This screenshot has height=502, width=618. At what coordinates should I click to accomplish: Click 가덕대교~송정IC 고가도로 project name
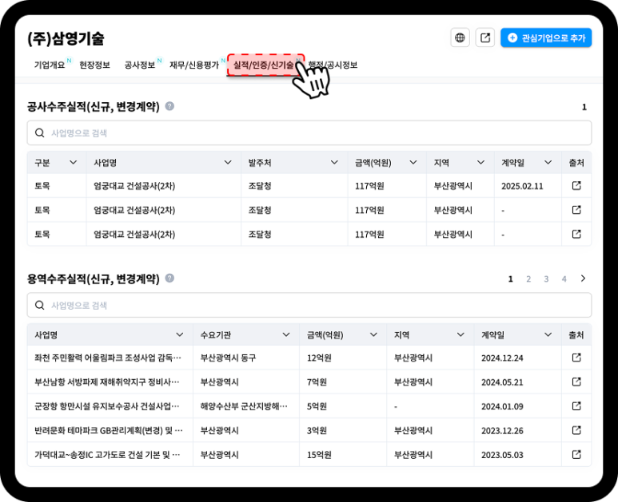(x=107, y=455)
